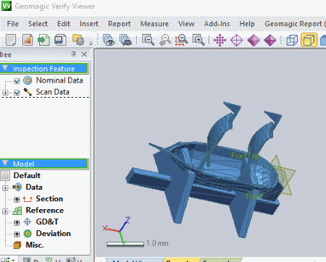Open the View menu
Screen dimensions: 326x262
click(186, 24)
